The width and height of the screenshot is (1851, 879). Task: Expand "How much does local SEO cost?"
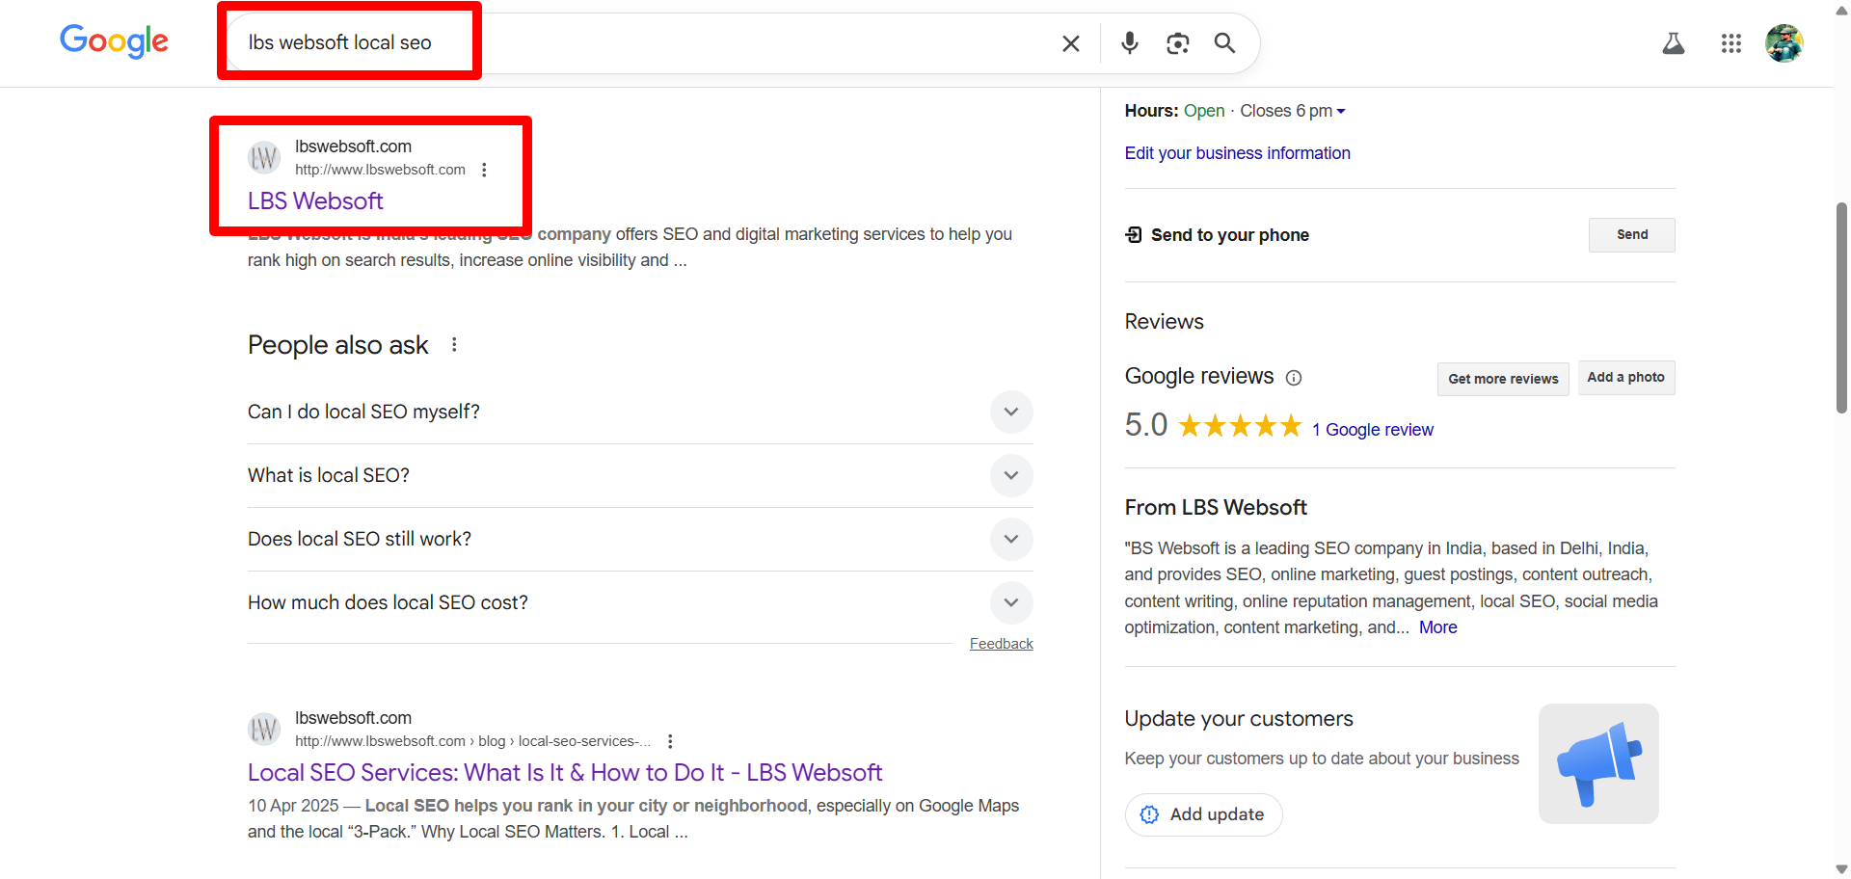(1010, 603)
